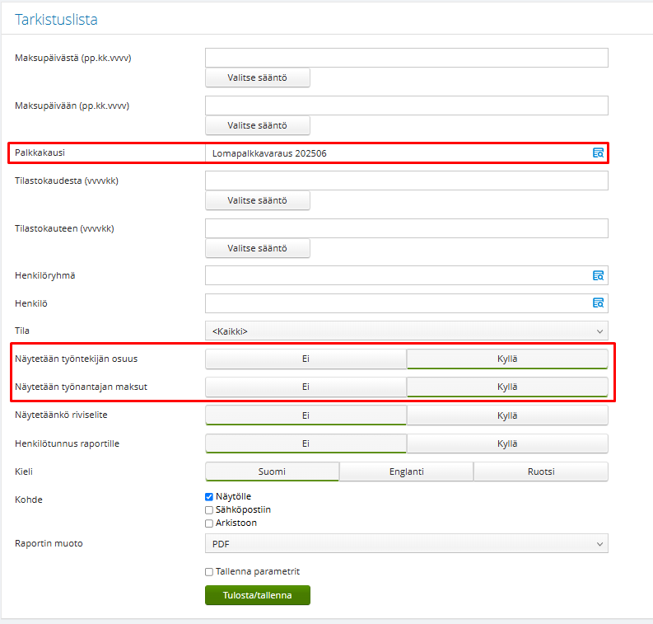Click Valitse sääntö under Maksupäivästä
Viewport: 653px width, 624px height.
point(258,77)
